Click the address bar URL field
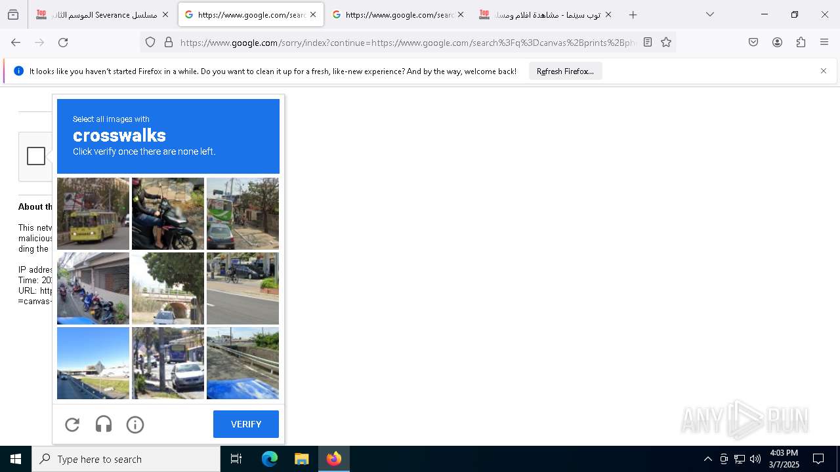The width and height of the screenshot is (840, 472). click(x=407, y=43)
